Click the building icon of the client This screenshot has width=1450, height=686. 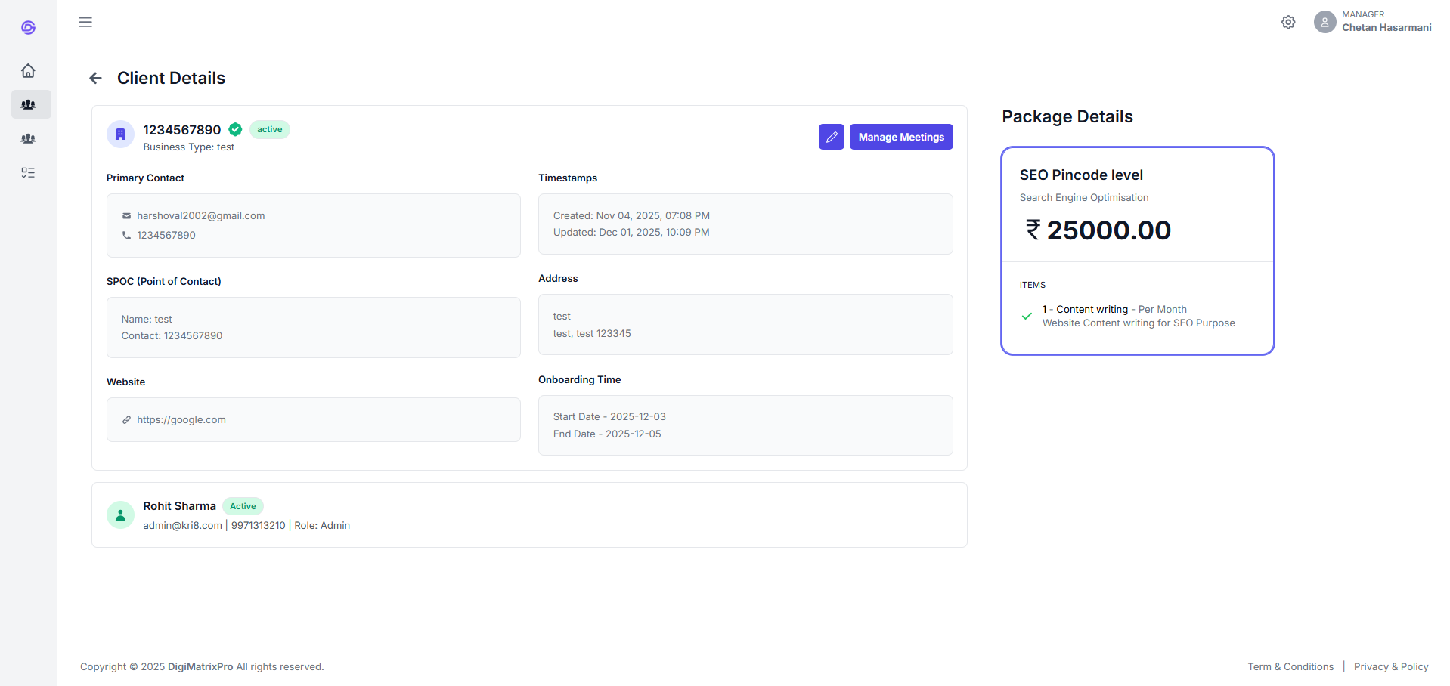[120, 134]
